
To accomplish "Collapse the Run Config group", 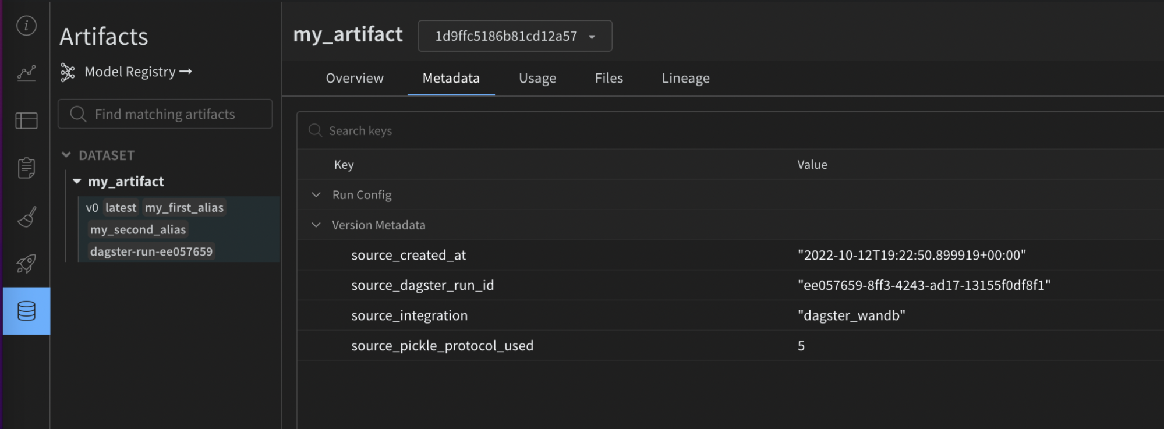I will tap(316, 195).
